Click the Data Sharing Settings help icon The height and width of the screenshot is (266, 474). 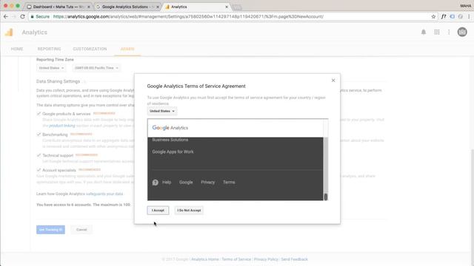[x=84, y=81]
